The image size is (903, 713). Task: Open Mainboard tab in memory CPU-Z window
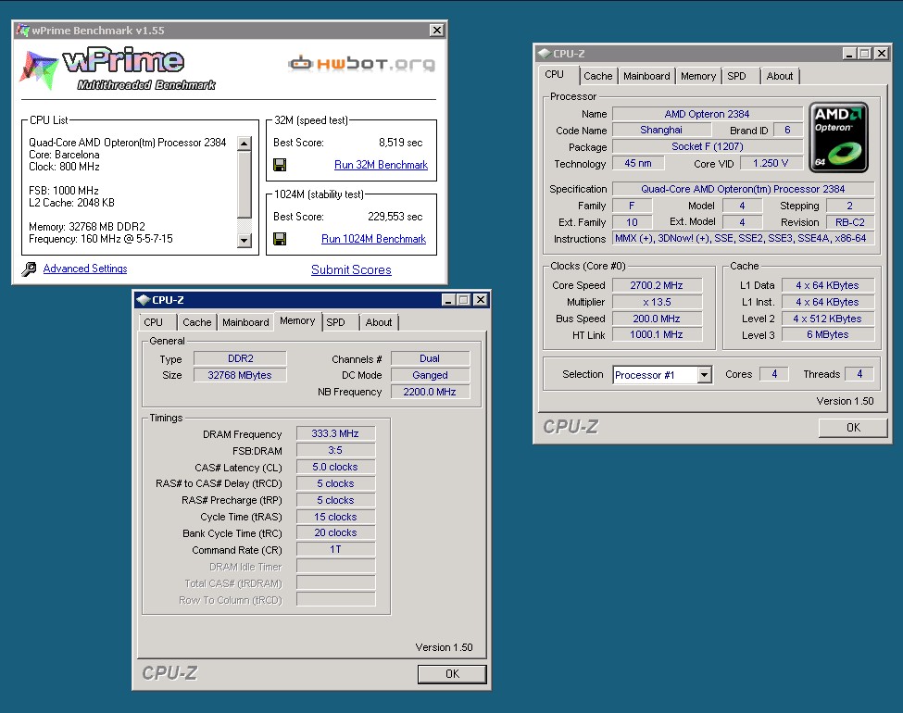[x=246, y=322]
